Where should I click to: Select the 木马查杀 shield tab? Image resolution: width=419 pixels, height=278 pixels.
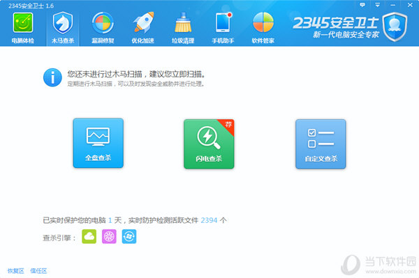tap(63, 28)
